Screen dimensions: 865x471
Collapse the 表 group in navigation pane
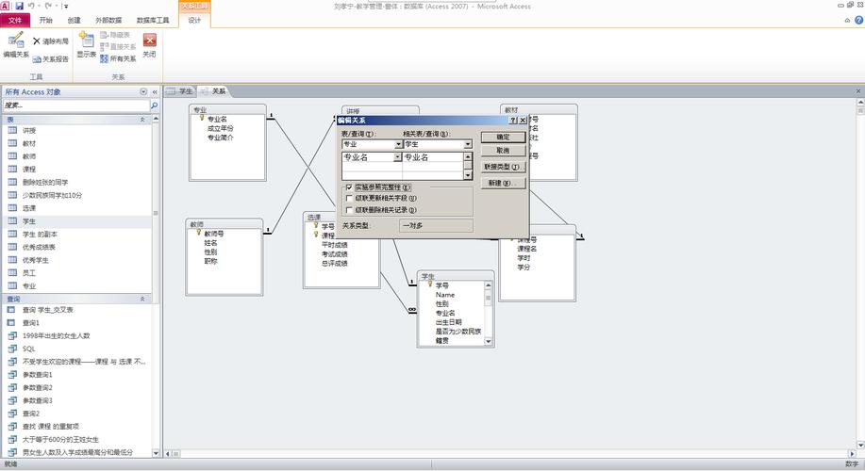point(143,120)
